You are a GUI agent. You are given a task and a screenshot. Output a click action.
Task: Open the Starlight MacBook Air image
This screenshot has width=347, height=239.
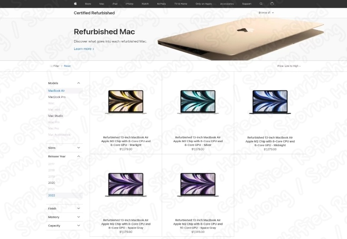point(126,102)
